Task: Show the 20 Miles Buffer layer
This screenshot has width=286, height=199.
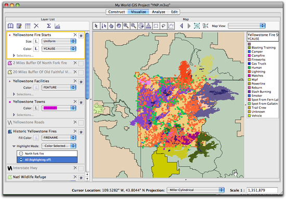Action: tap(81, 72)
